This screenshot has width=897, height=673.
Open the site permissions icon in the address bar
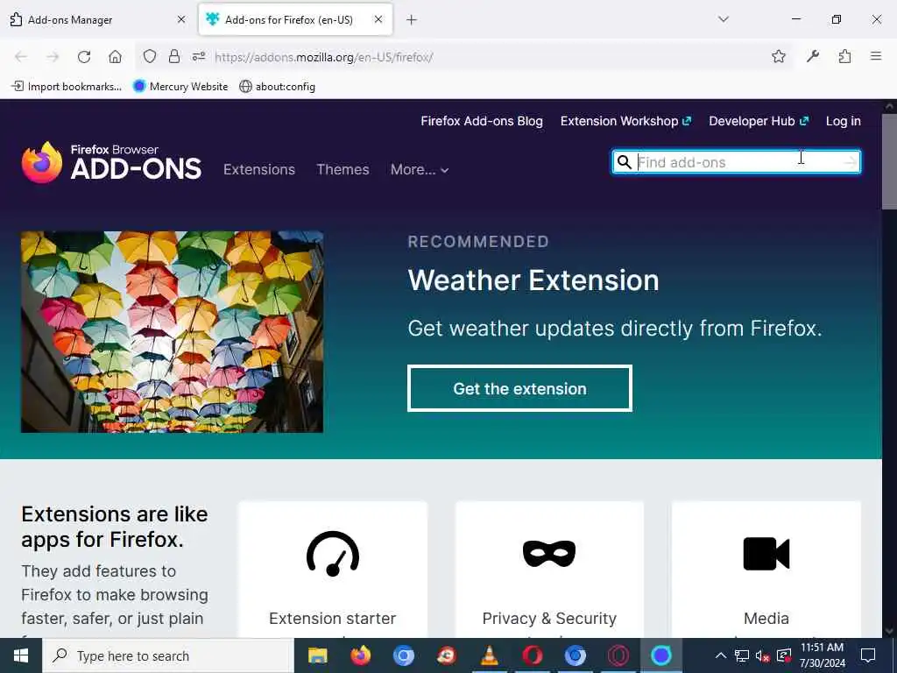pyautogui.click(x=199, y=56)
